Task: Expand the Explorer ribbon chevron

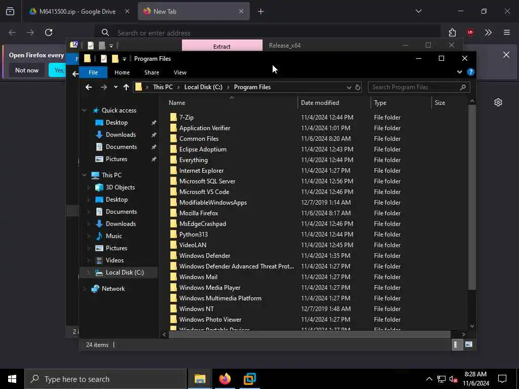Action: 459,72
